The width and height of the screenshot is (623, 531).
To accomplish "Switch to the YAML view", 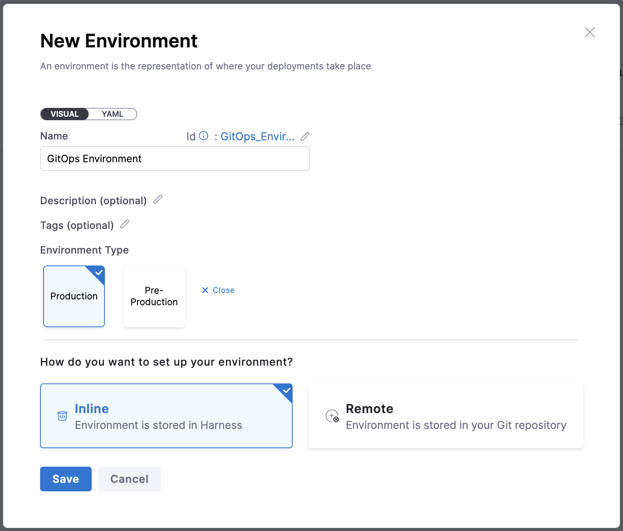I will [x=112, y=114].
